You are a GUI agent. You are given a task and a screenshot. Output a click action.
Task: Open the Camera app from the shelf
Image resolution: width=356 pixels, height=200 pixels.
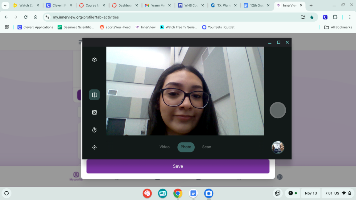[x=209, y=193]
